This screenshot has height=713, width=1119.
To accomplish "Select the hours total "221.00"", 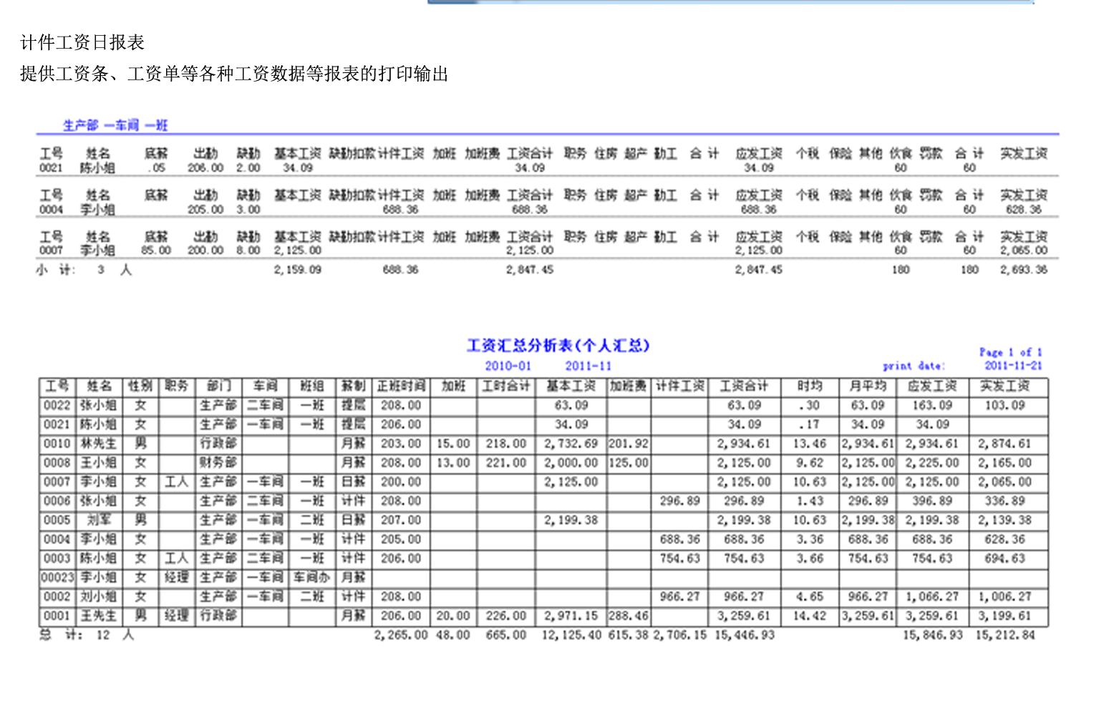I will point(506,463).
